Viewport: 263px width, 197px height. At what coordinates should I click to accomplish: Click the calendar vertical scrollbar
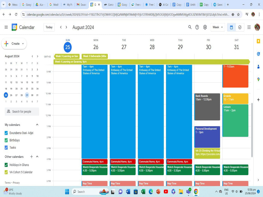(x=252, y=130)
